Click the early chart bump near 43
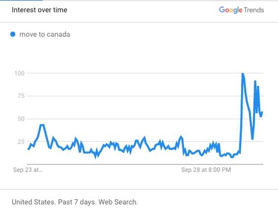Viewport: 278px width, 210px height. [x=42, y=125]
